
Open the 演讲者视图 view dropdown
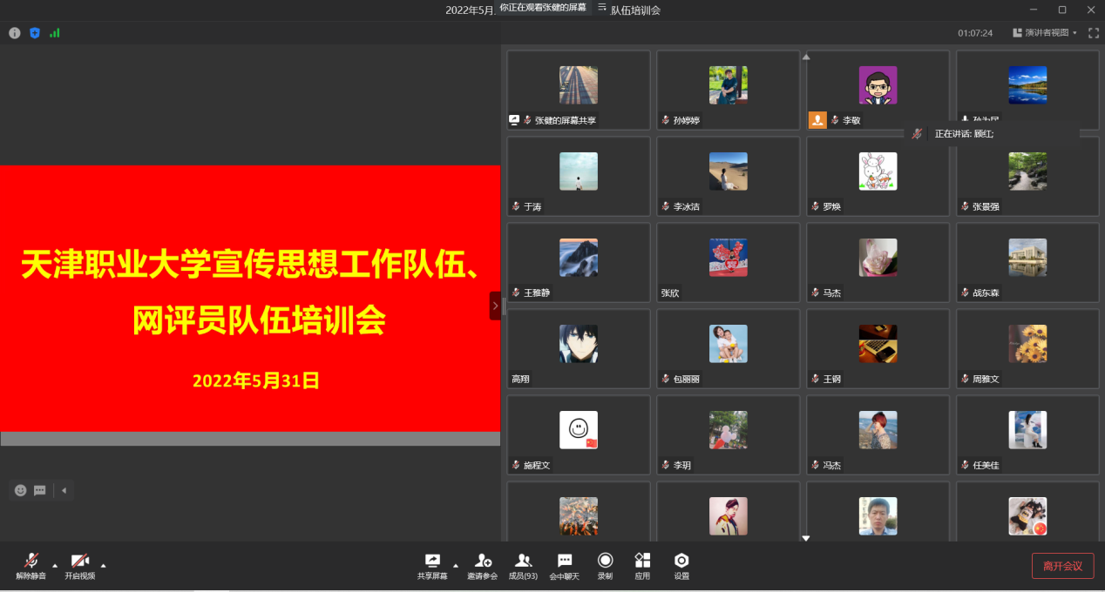coord(1045,33)
